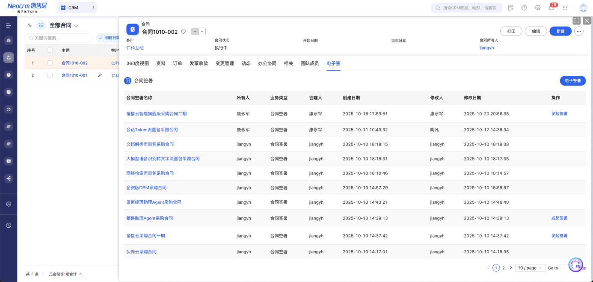
Task: Expand the 总金额等1项合计 summary
Action: pyautogui.click(x=65, y=274)
